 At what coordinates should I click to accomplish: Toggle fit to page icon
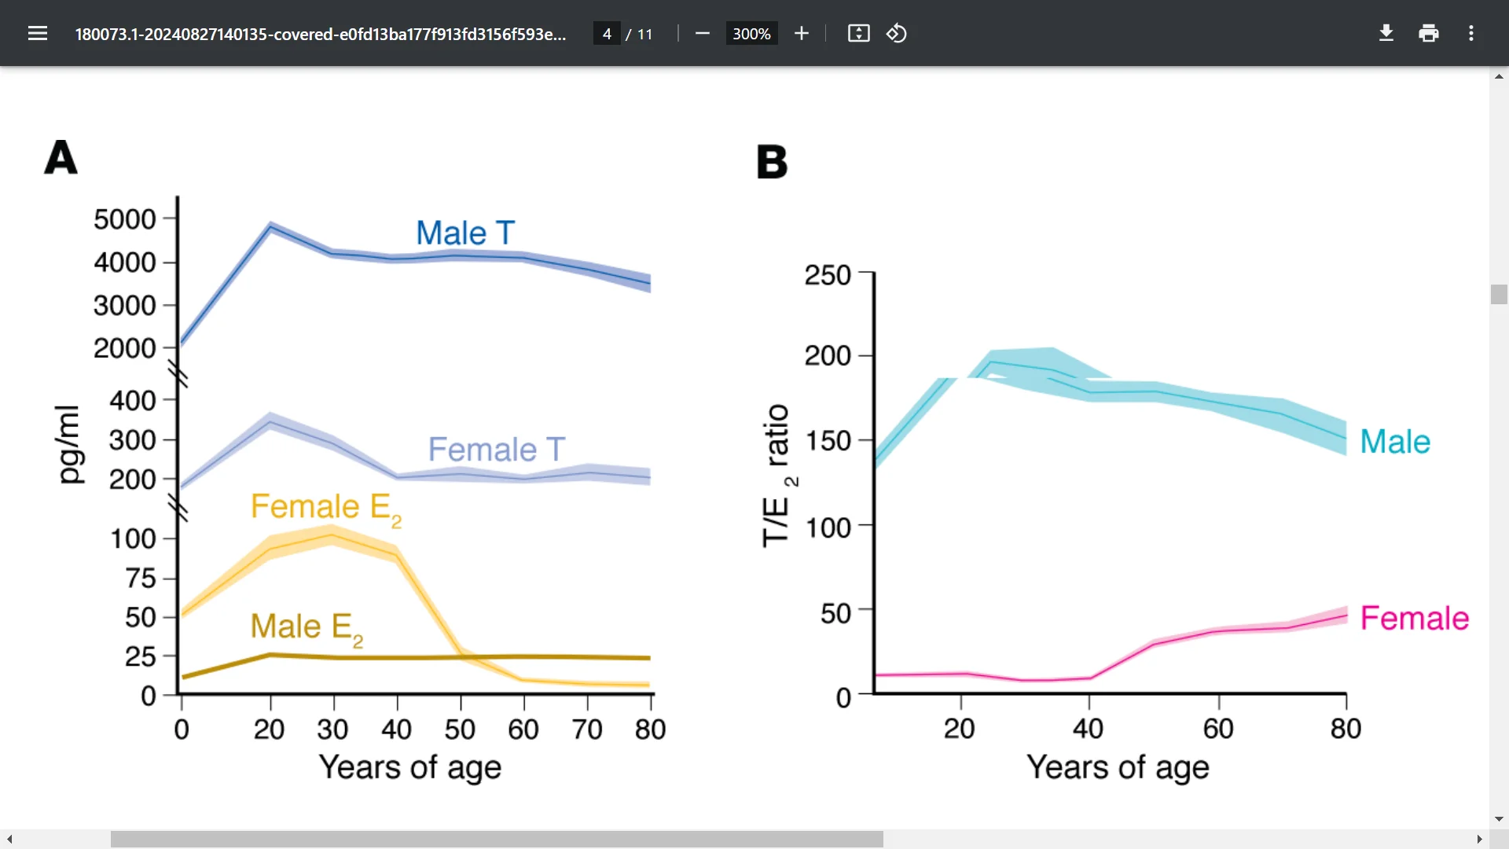pyautogui.click(x=858, y=33)
